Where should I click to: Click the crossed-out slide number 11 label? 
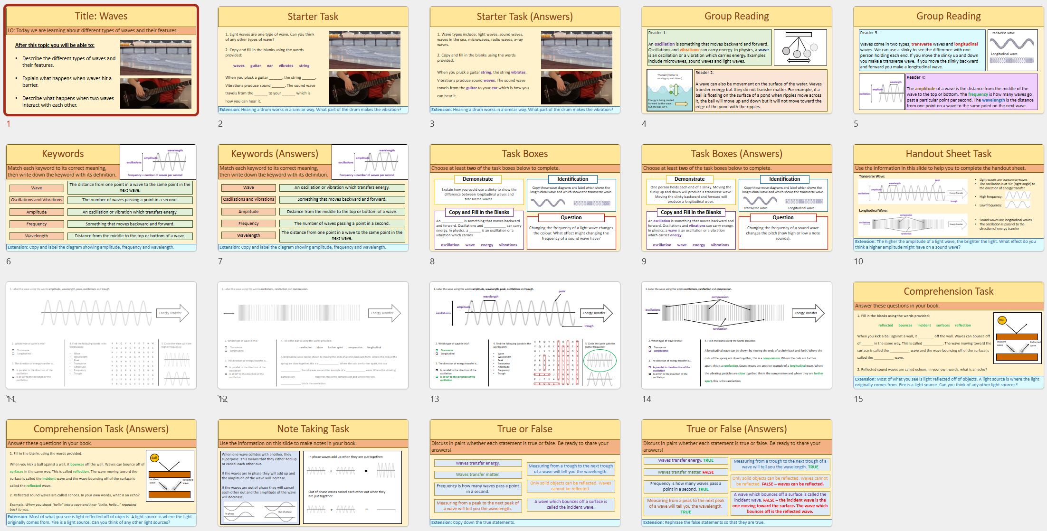(x=10, y=399)
